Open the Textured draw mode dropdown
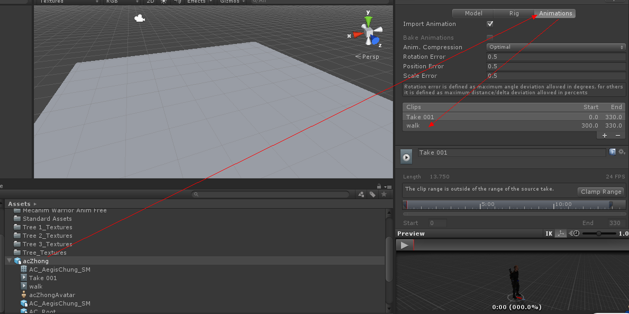Screen dimensions: 629x314 [x=68, y=2]
